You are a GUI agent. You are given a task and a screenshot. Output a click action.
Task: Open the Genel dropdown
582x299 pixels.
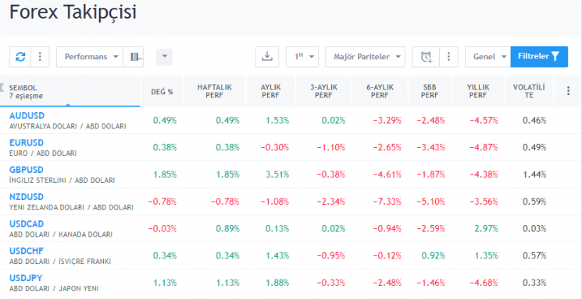tap(487, 57)
